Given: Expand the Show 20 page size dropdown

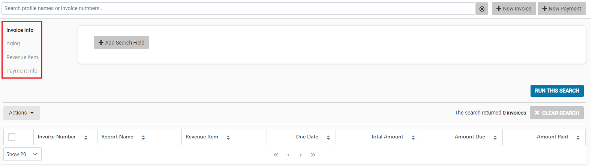Looking at the screenshot, I should 22,154.
